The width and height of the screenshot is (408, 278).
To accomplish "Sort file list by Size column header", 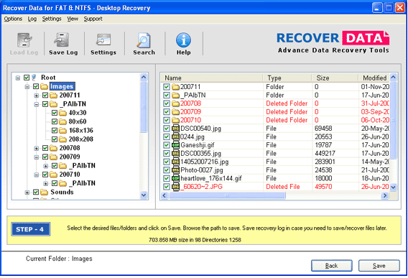I will pos(335,78).
